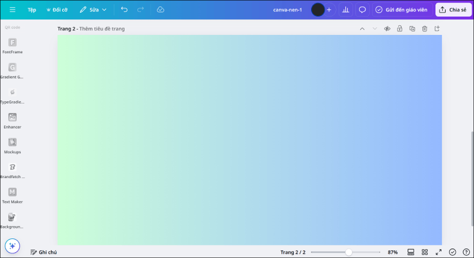Click Gửi đến giáo viên button
The image size is (474, 258).
[402, 9]
